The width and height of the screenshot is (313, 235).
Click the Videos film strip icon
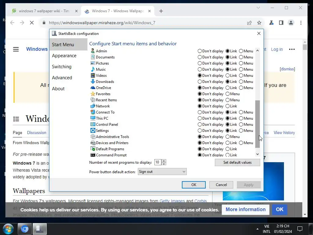(93, 76)
